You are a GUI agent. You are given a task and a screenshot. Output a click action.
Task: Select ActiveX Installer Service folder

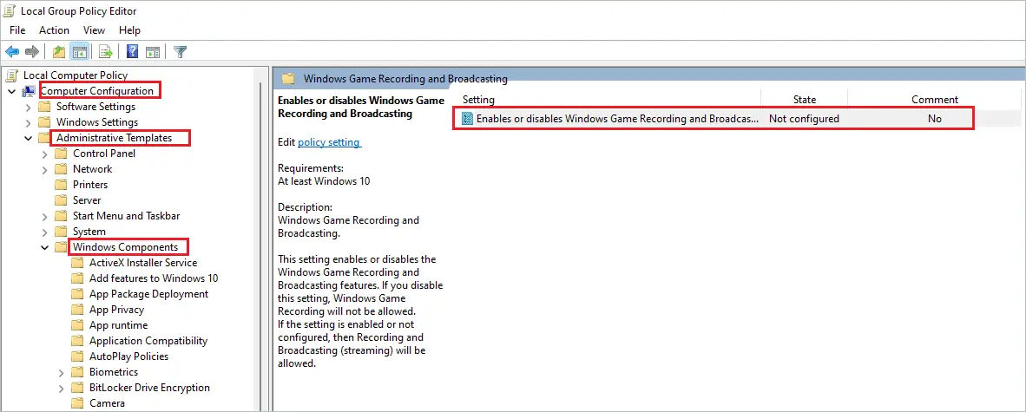pos(143,263)
